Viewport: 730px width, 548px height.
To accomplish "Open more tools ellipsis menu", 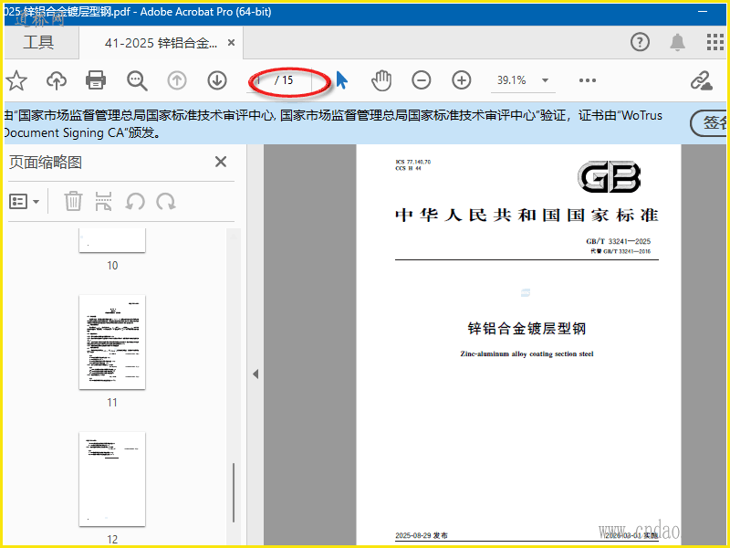I will (588, 80).
